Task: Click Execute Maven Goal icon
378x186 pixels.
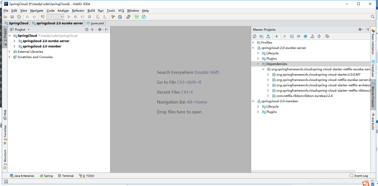Action: click(292, 36)
